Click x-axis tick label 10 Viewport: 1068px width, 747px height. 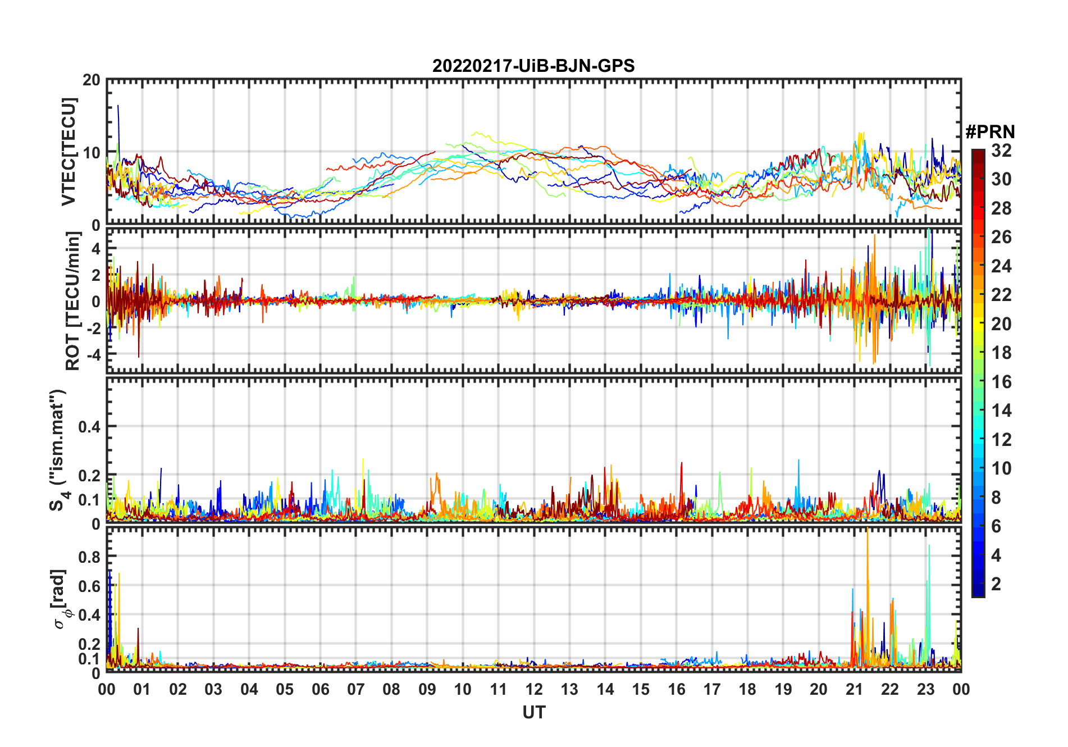(463, 690)
